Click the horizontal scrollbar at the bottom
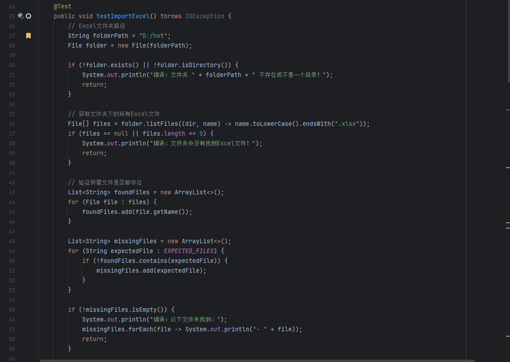Viewport: 510px width, 362px height. [x=257, y=360]
